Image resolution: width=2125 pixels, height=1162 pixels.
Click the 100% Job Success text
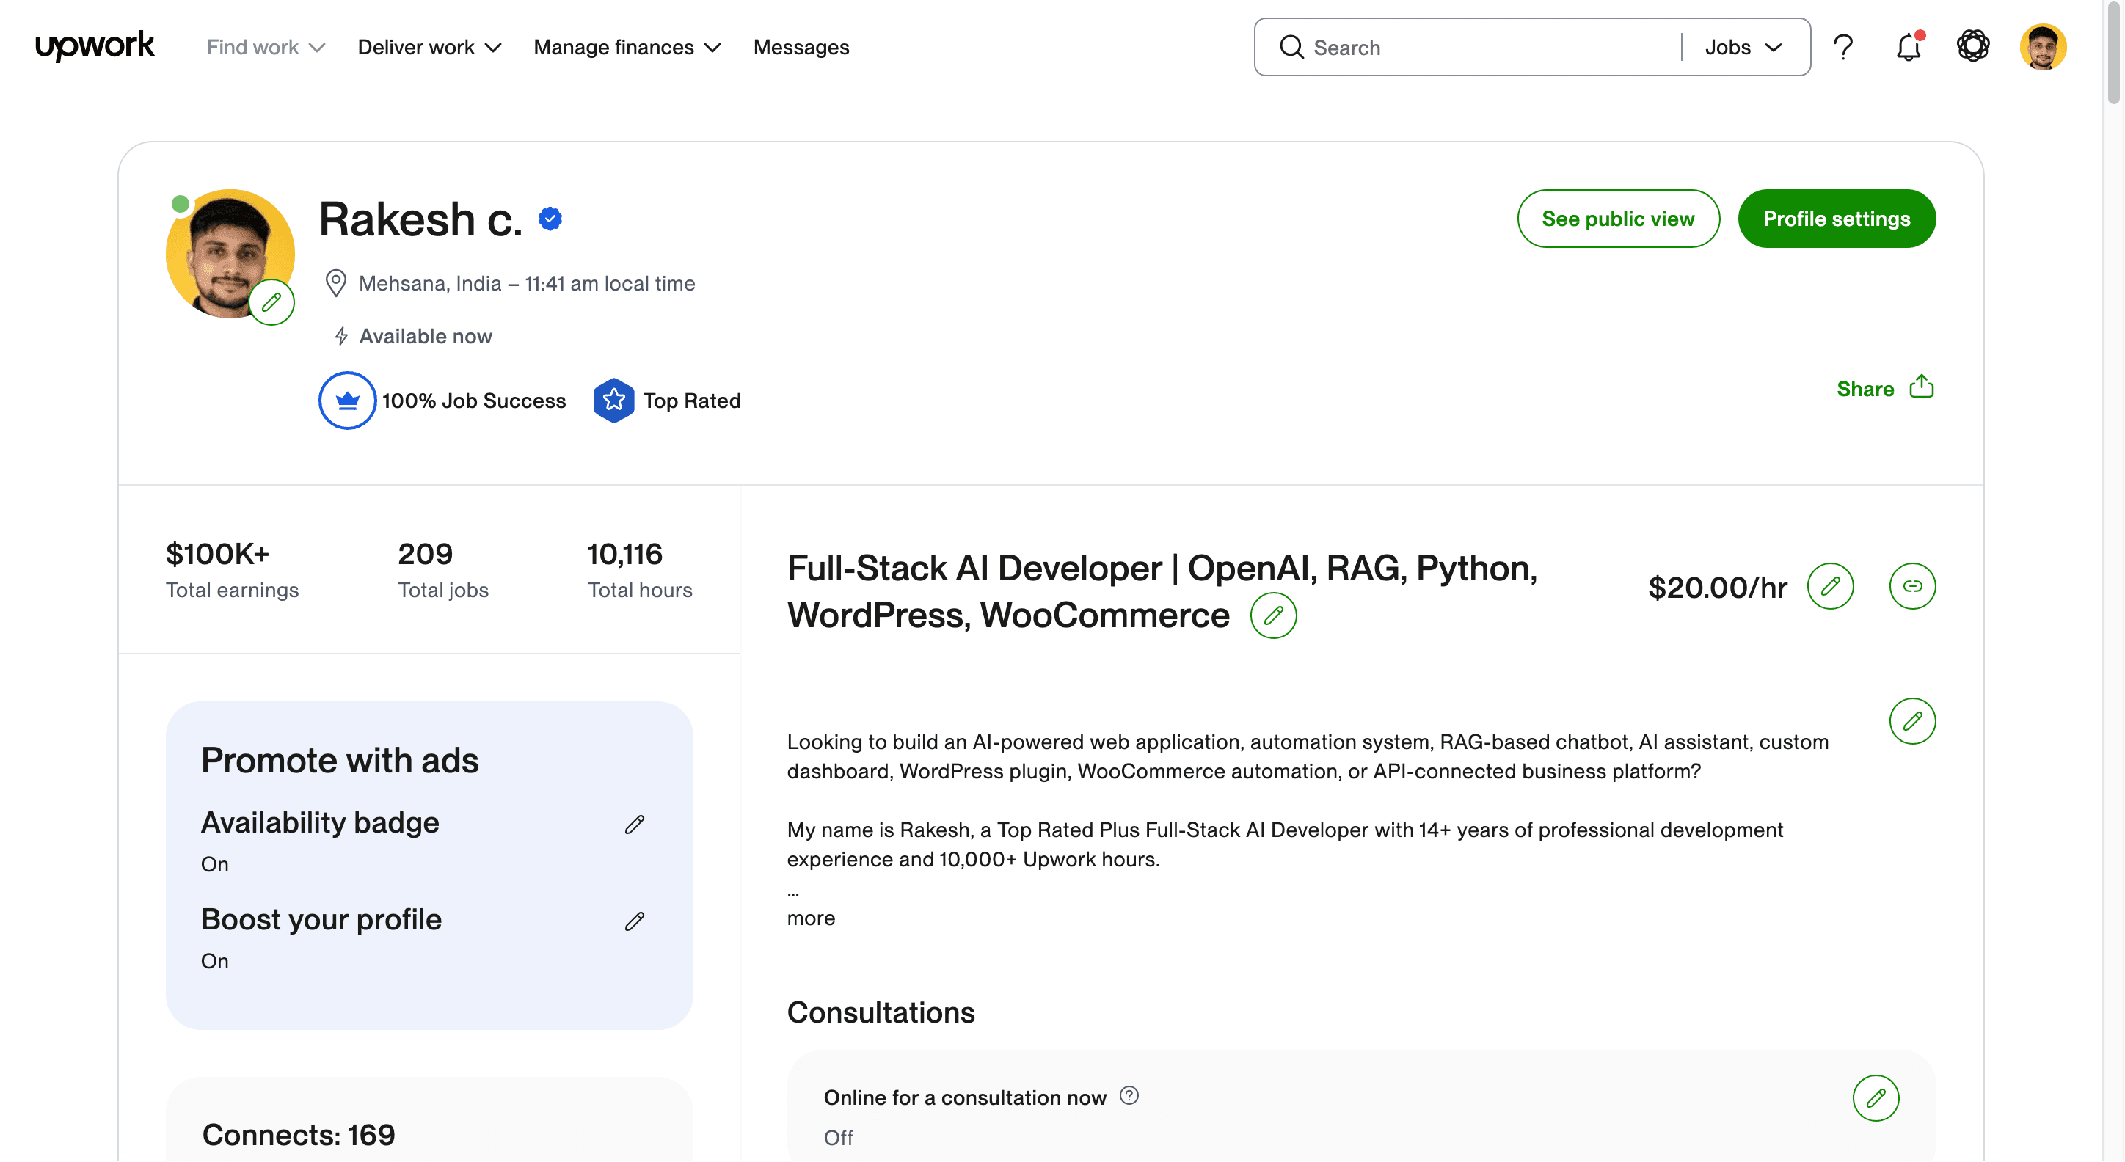[473, 401]
